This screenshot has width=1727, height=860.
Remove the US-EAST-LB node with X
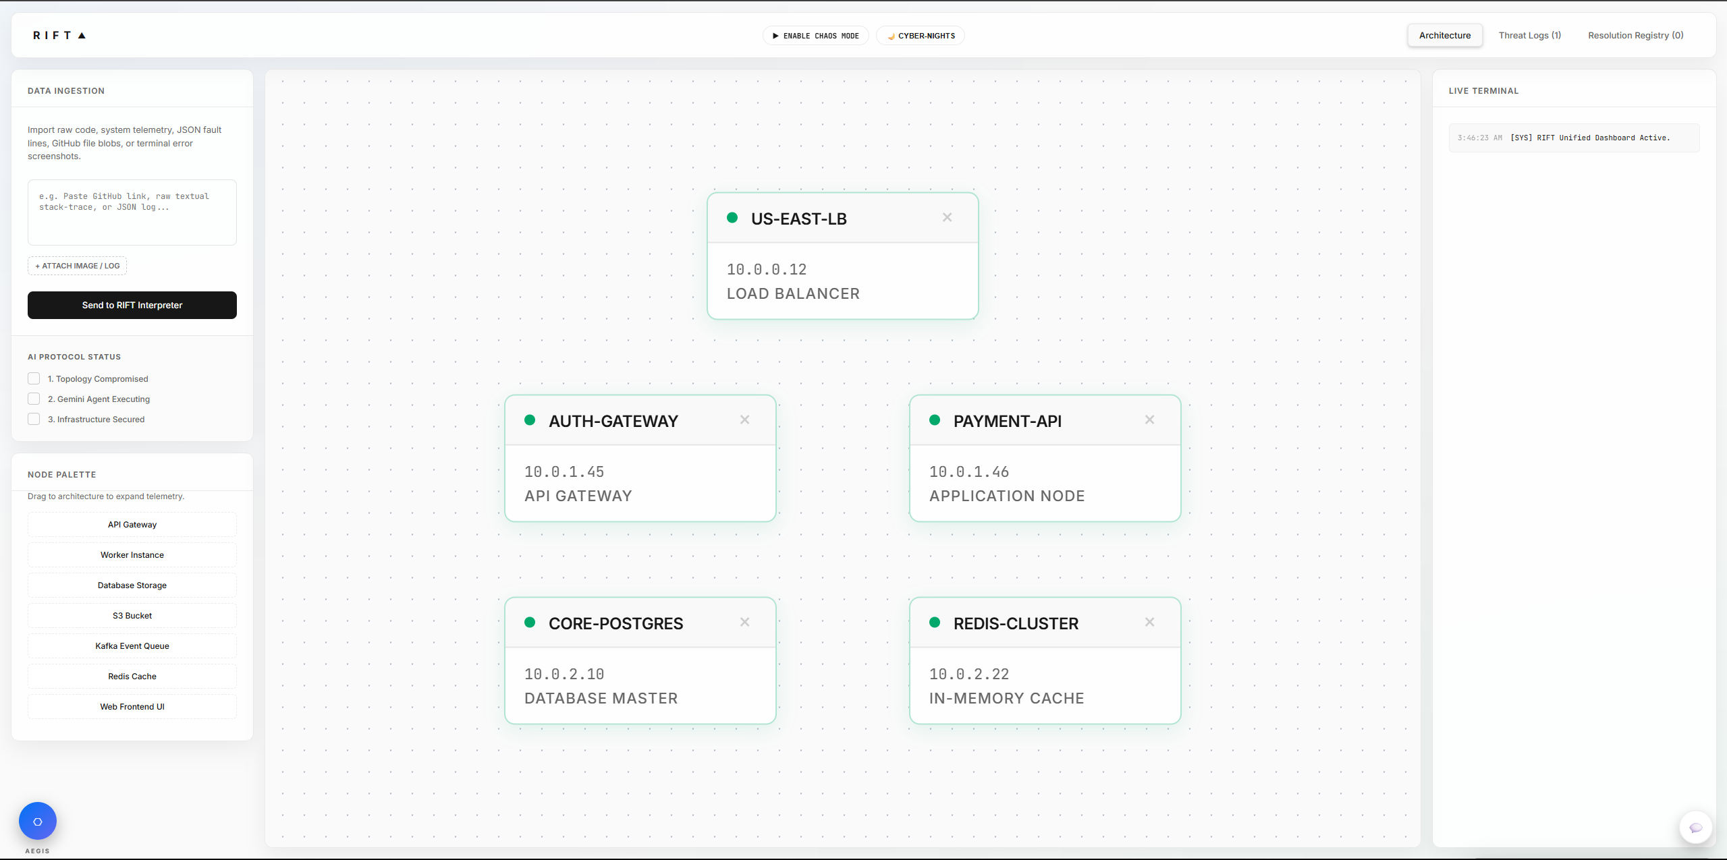(x=947, y=217)
